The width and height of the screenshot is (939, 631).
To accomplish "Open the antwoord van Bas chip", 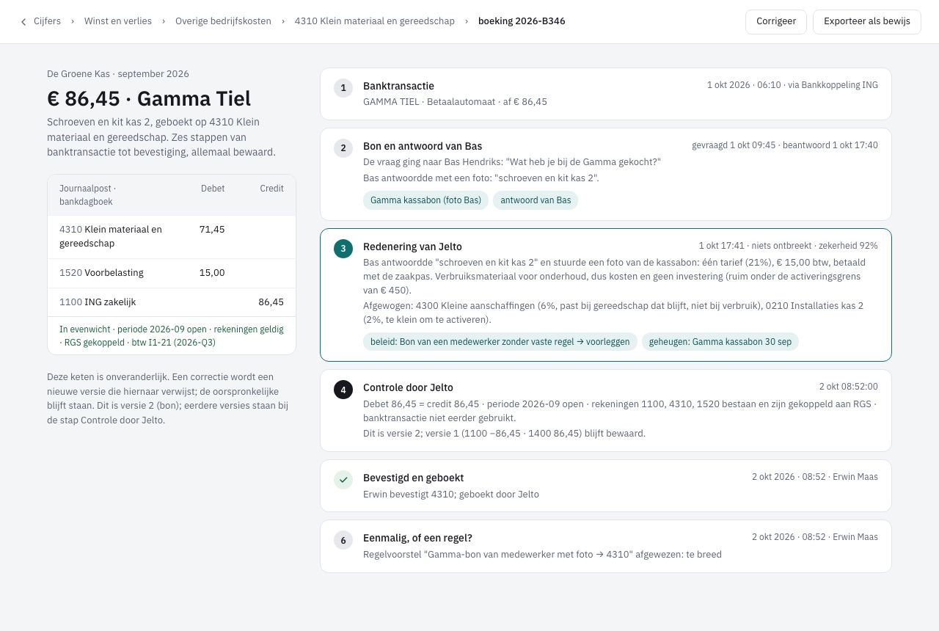I will click(x=536, y=200).
